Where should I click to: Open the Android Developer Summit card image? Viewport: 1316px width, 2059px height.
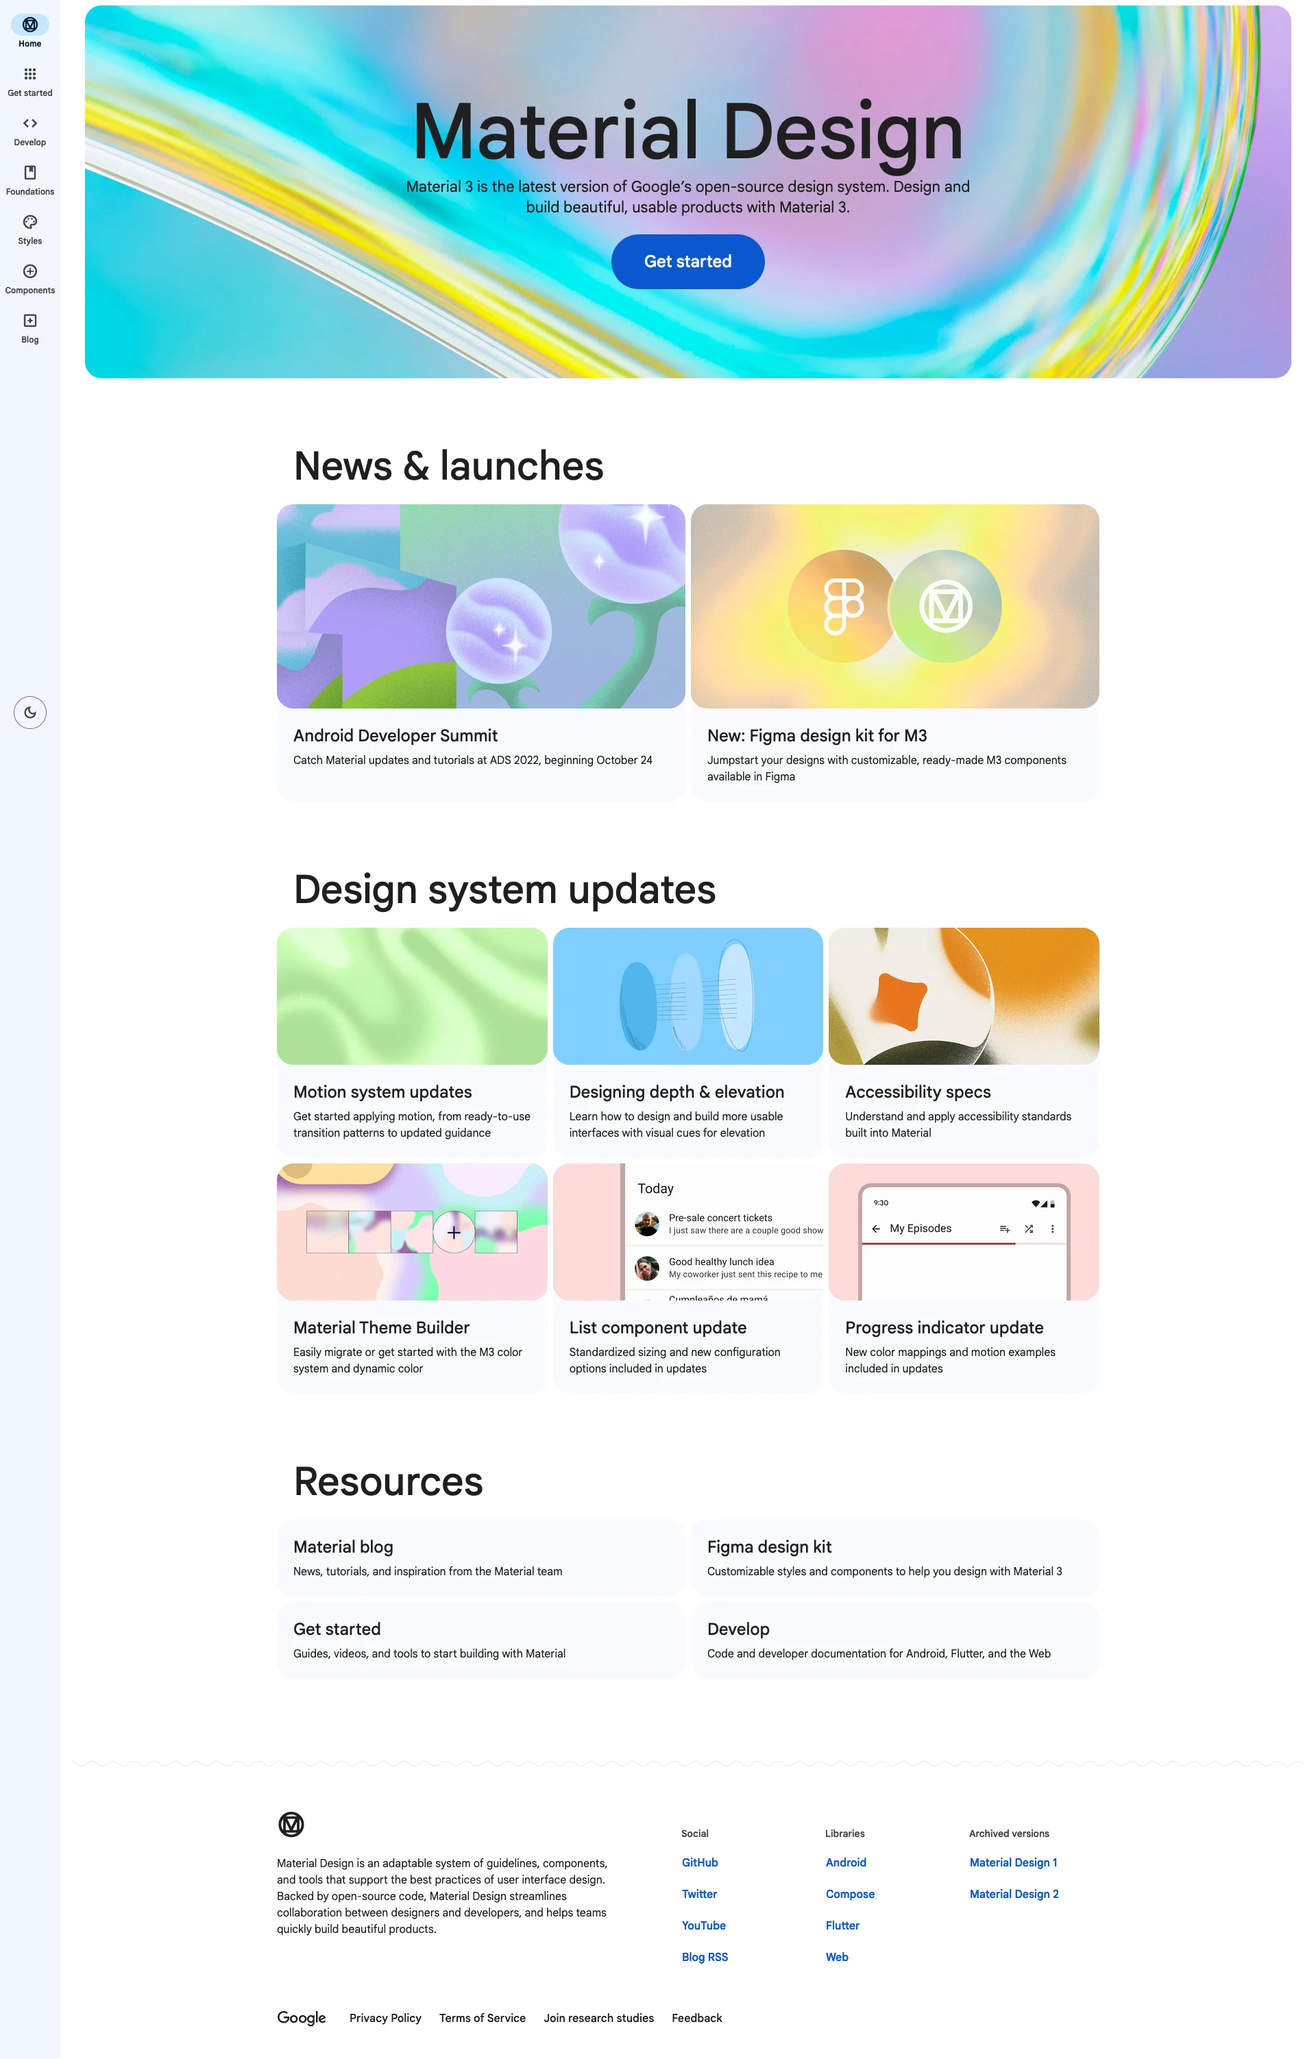click(480, 606)
